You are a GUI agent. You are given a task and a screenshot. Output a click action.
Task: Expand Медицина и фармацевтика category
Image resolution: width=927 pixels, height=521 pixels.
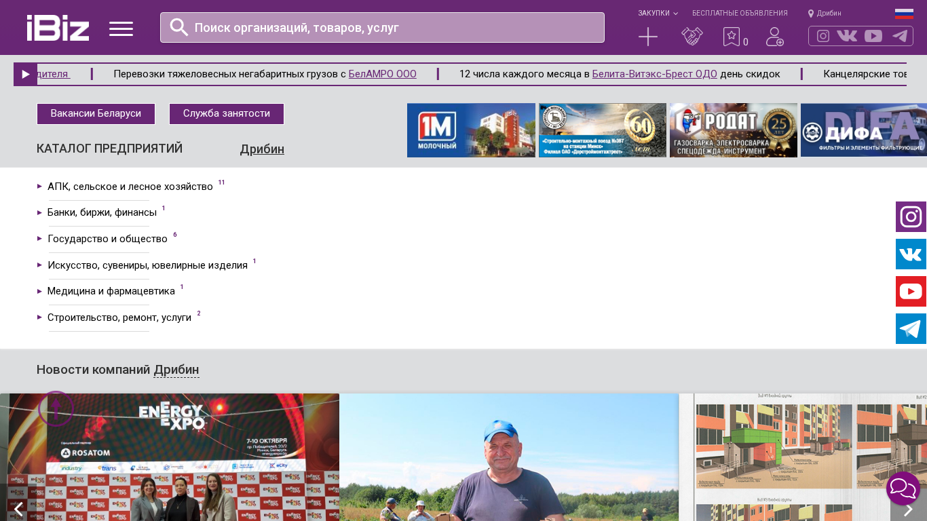pos(111,291)
